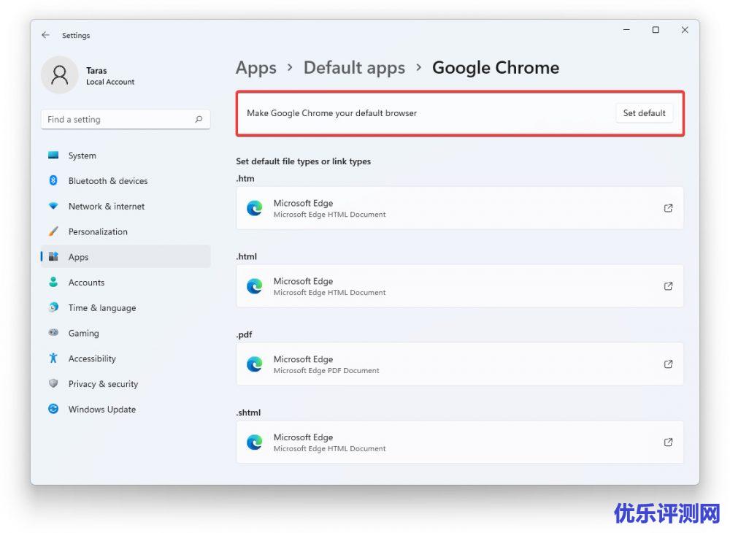Viewport: 730px width, 533px height.
Task: Click Edge icon in .shtml row
Action: (255, 442)
